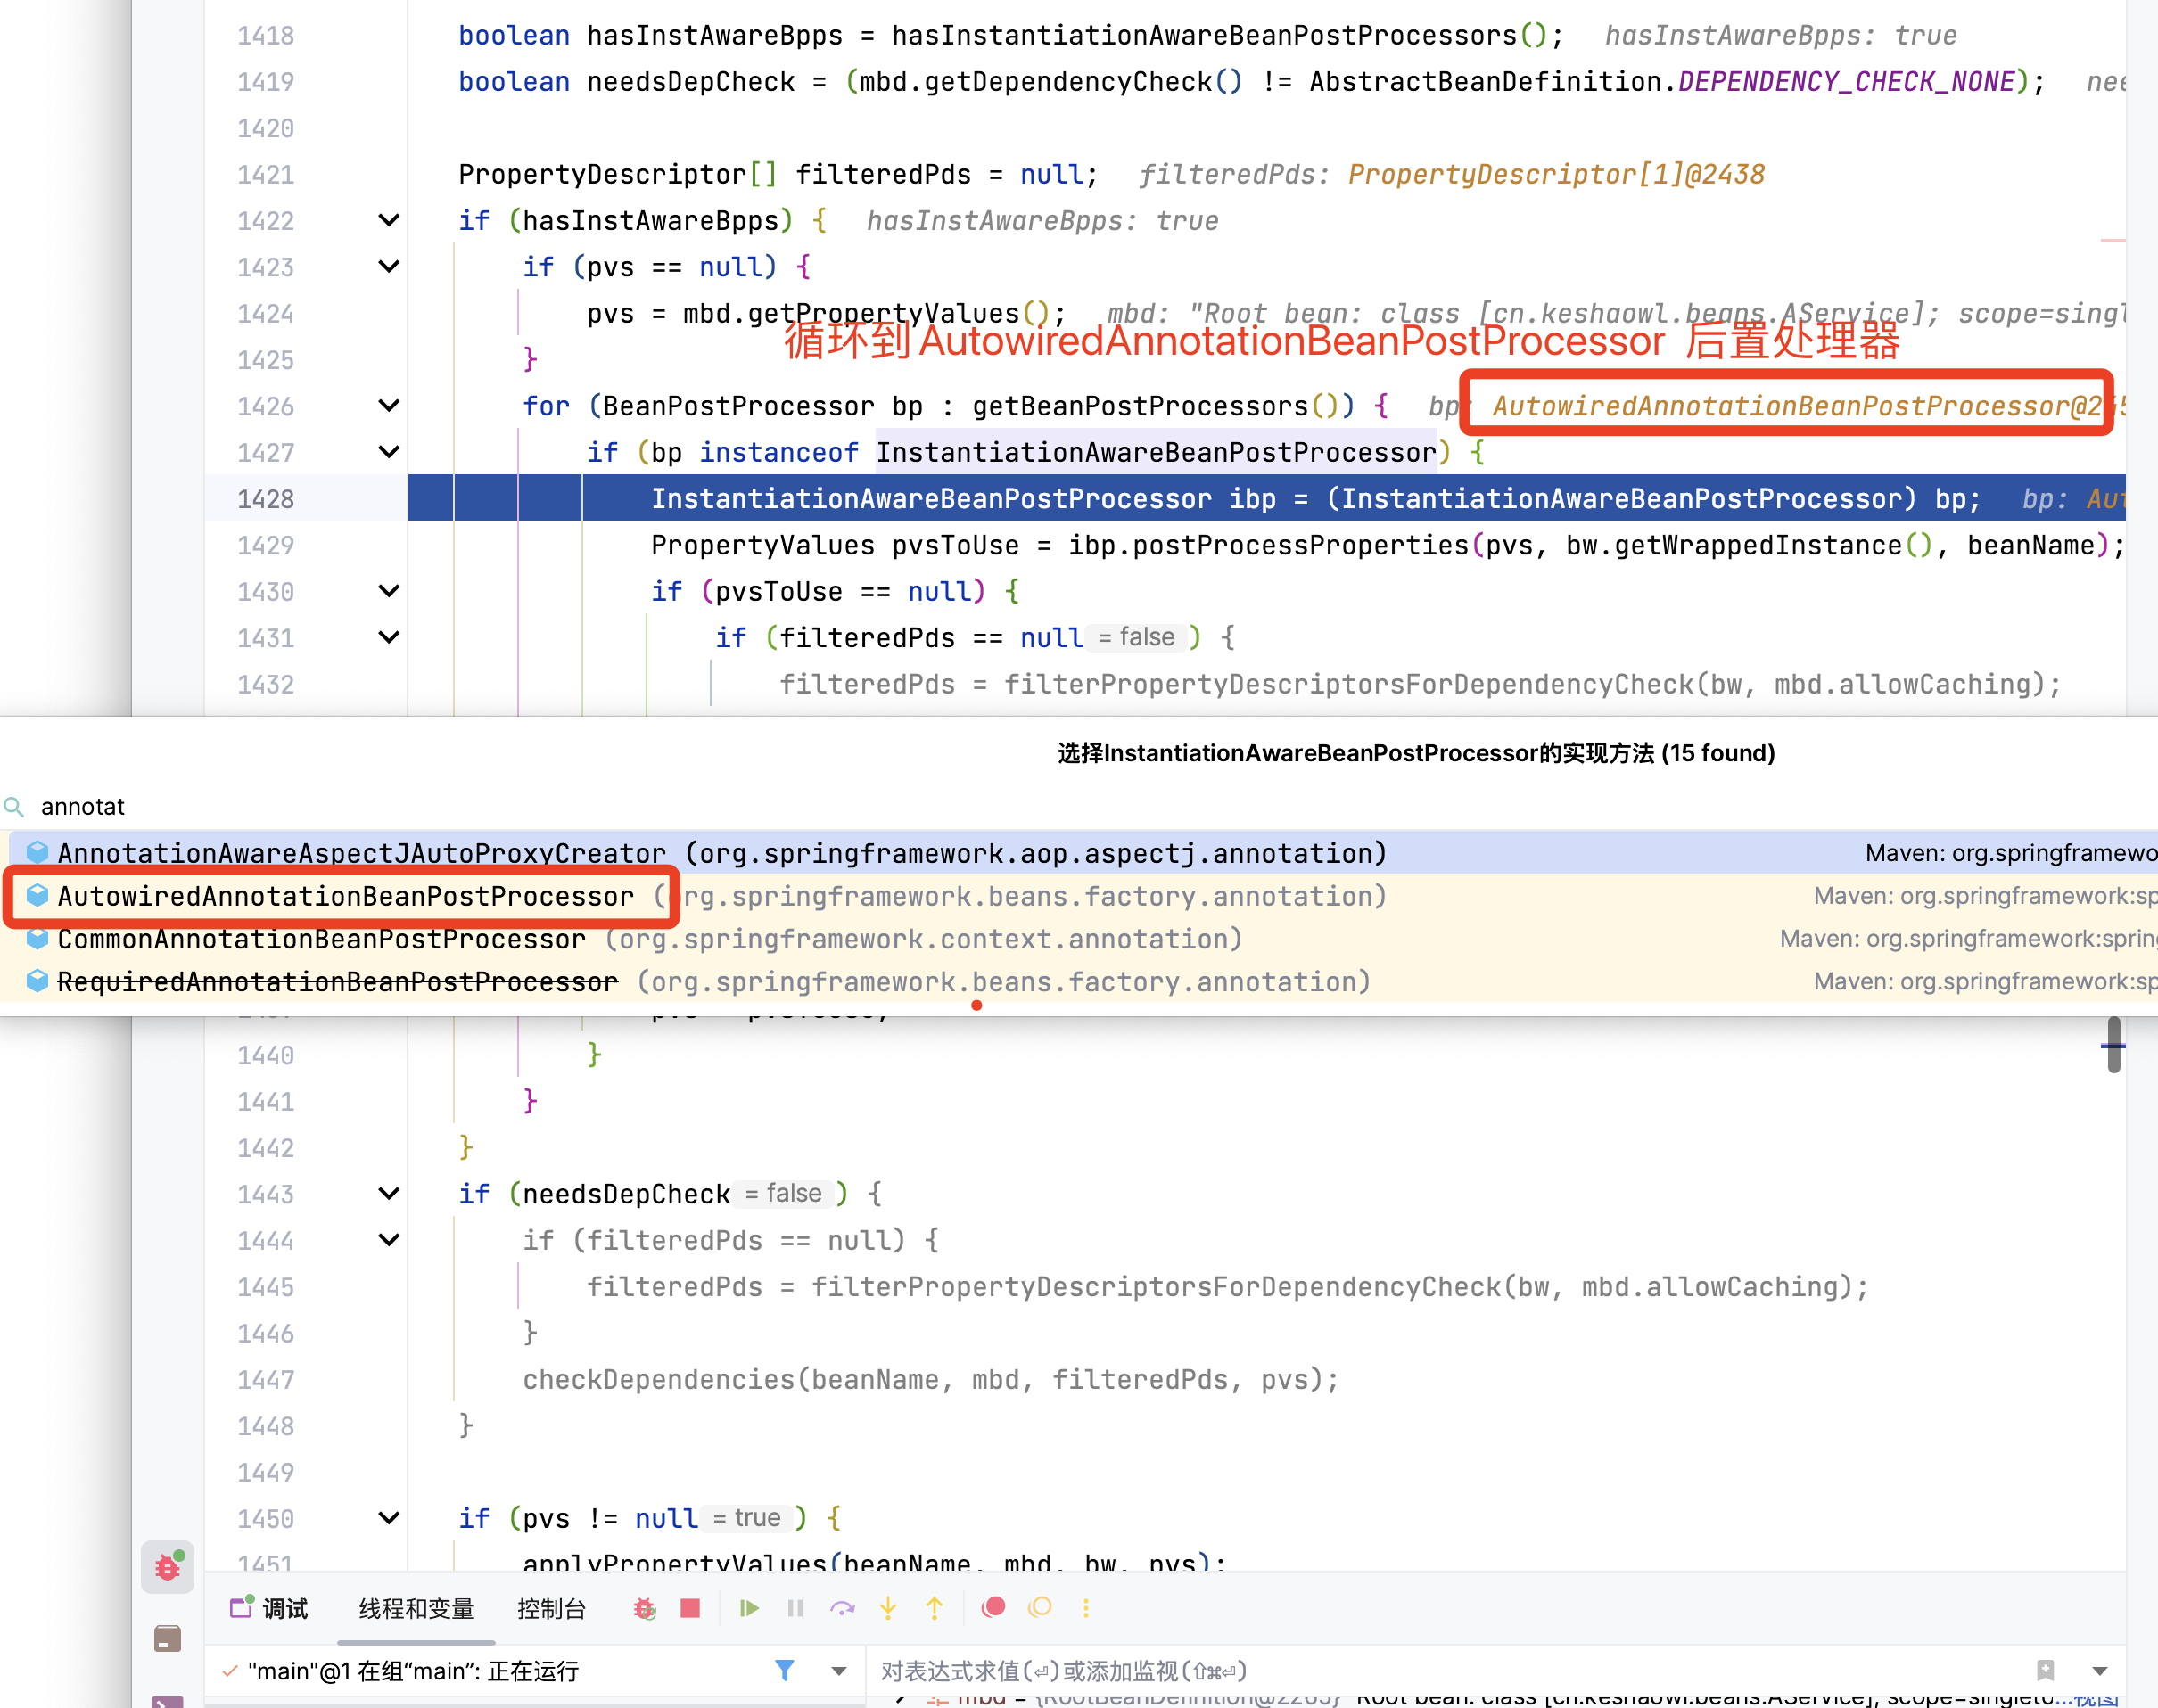Screen dimensions: 2158x1708
Task: Click the Rerun debug bug icon
Action: coord(645,1608)
